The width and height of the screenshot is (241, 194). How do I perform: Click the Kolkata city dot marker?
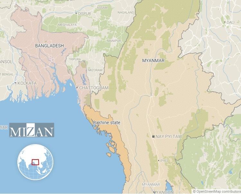[15, 83]
